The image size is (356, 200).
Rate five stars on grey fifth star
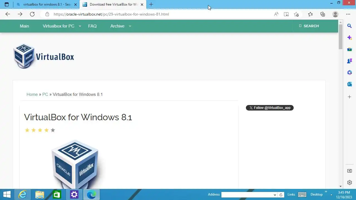click(53, 130)
